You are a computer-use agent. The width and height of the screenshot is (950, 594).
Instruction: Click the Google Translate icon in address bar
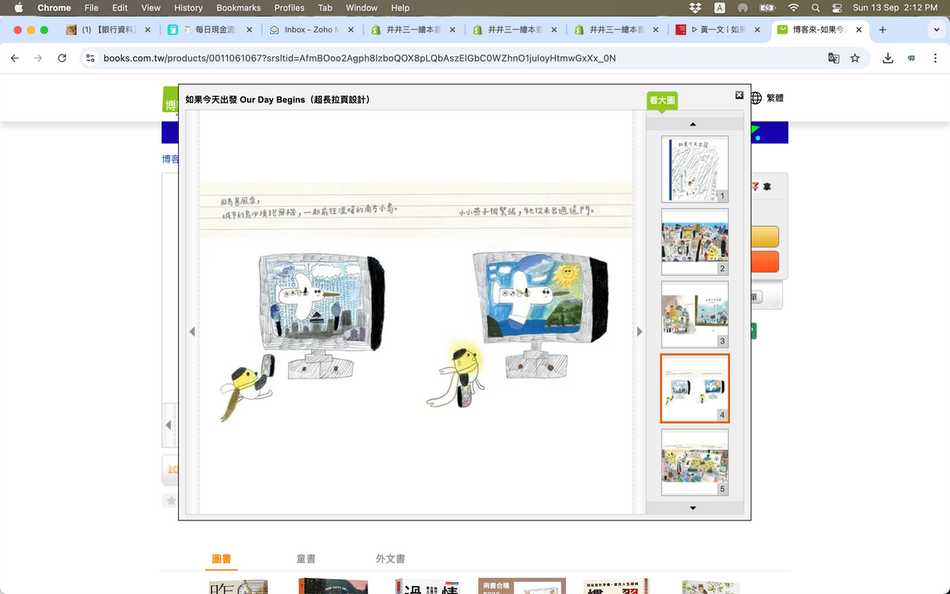[x=834, y=58]
